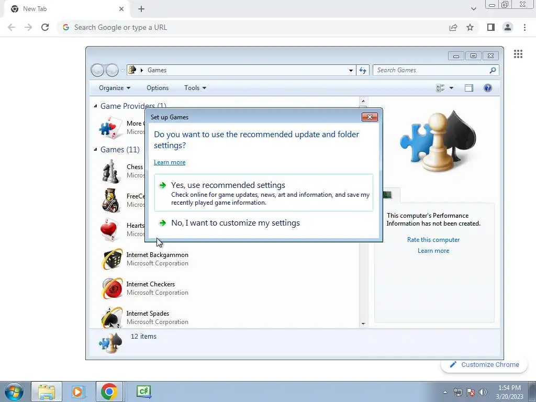Bookmark this tab with the star icon
This screenshot has height=402, width=536.
470,27
